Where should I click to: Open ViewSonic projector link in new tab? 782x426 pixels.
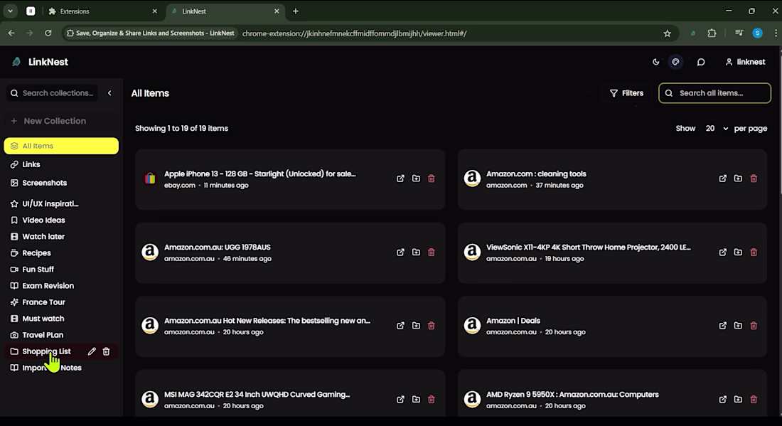click(723, 252)
